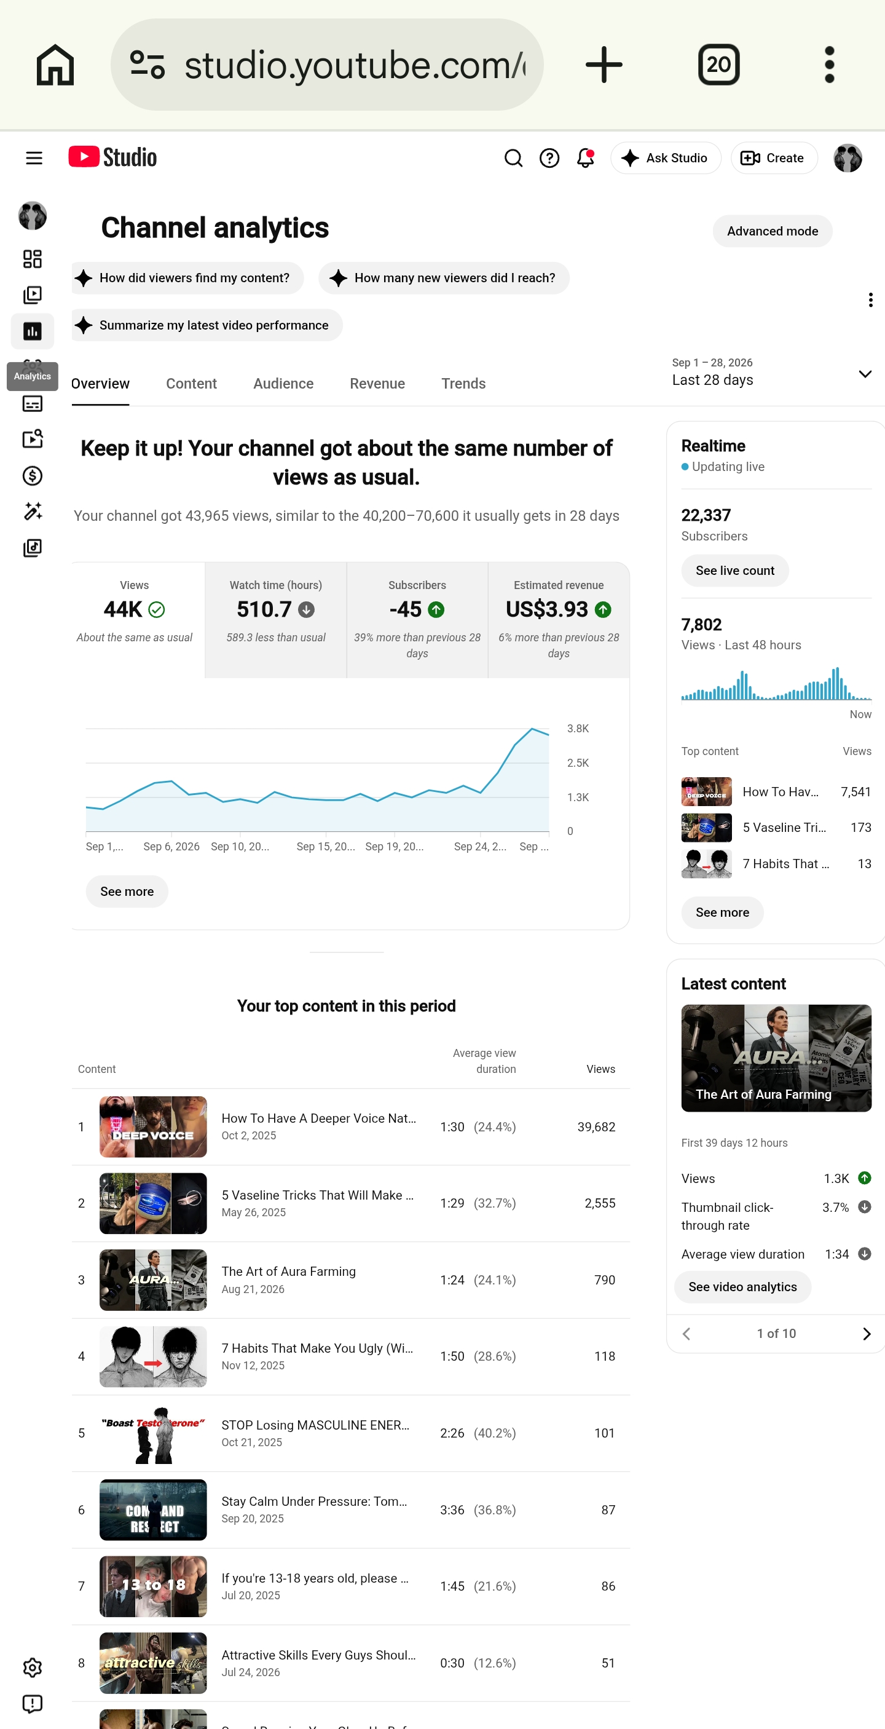Open channel profile avatar in sidebar

(x=32, y=216)
